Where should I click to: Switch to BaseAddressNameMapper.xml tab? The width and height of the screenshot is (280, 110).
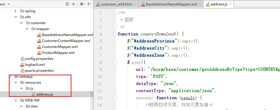click(171, 4)
